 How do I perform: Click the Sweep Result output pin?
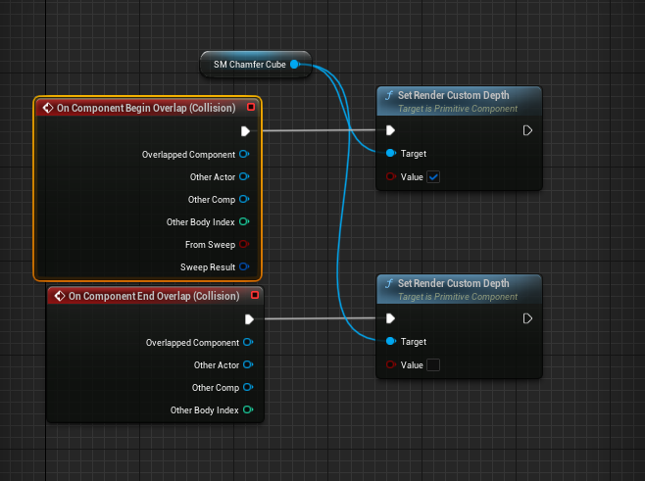click(x=244, y=266)
